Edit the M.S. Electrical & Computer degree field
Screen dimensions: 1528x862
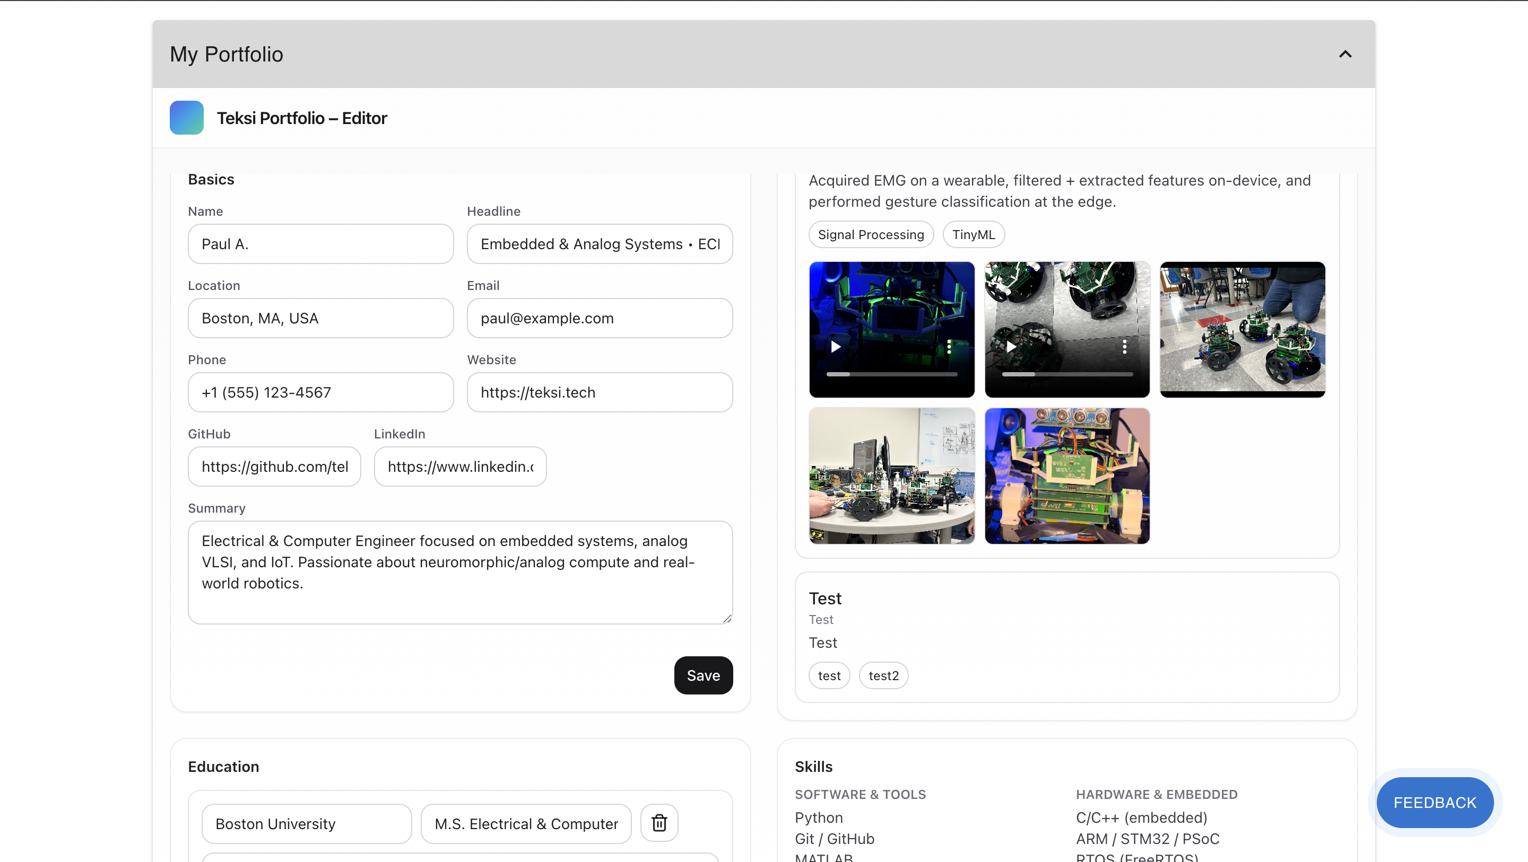point(526,823)
